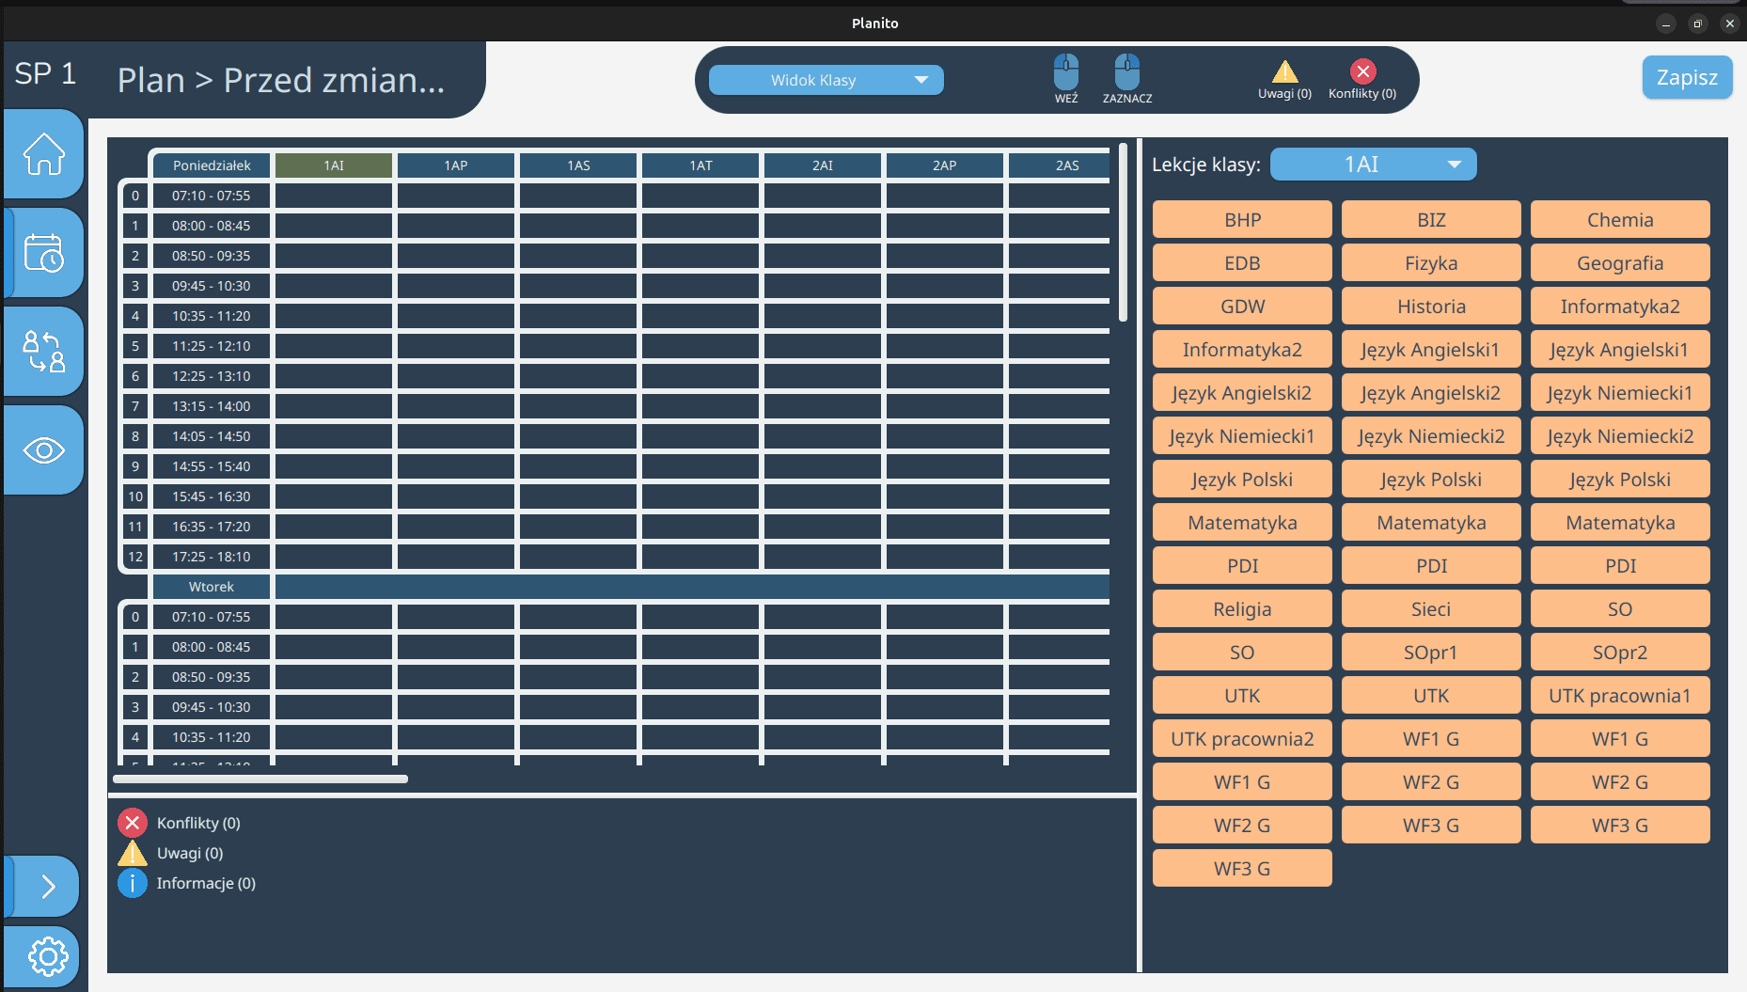Open the eye preview sidebar icon

point(44,450)
